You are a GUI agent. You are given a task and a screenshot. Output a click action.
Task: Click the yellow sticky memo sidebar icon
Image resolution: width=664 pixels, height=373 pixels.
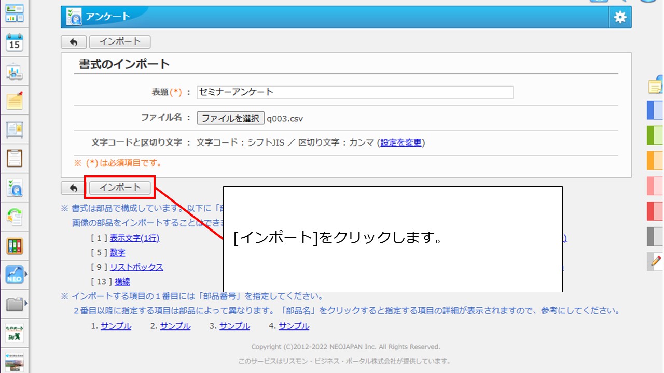point(15,101)
